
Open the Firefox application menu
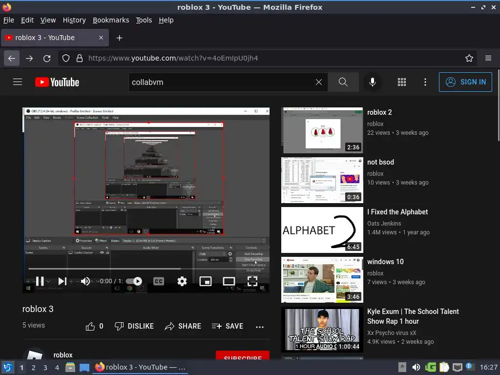(x=488, y=58)
